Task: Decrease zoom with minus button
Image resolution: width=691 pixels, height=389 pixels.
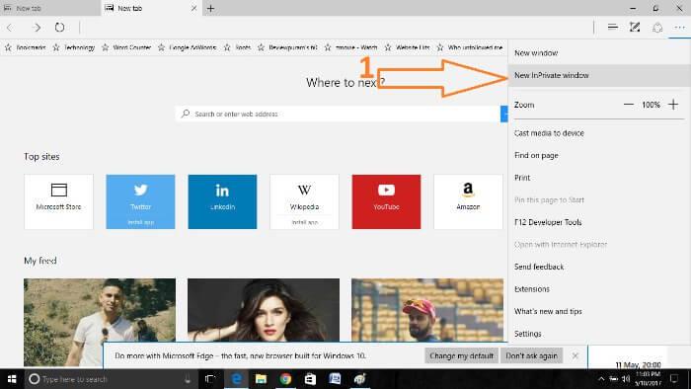Action: pos(629,105)
